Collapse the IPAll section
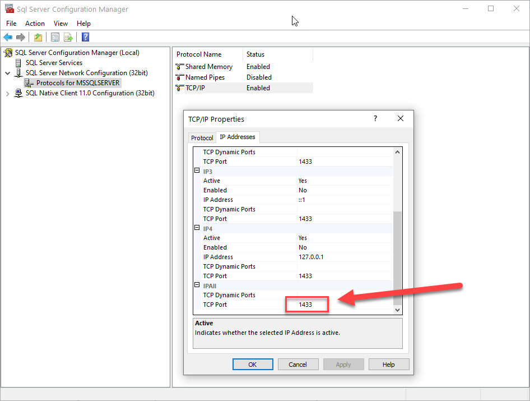 [197, 285]
